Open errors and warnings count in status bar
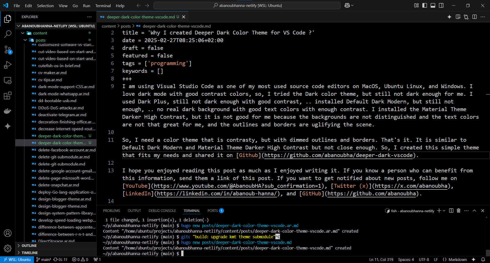The height and width of the screenshot is (263, 490). [x=80, y=259]
